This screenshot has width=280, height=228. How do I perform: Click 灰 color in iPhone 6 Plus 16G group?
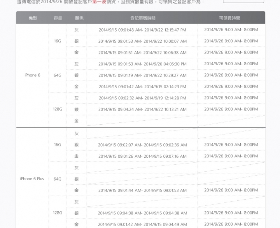tap(77, 134)
